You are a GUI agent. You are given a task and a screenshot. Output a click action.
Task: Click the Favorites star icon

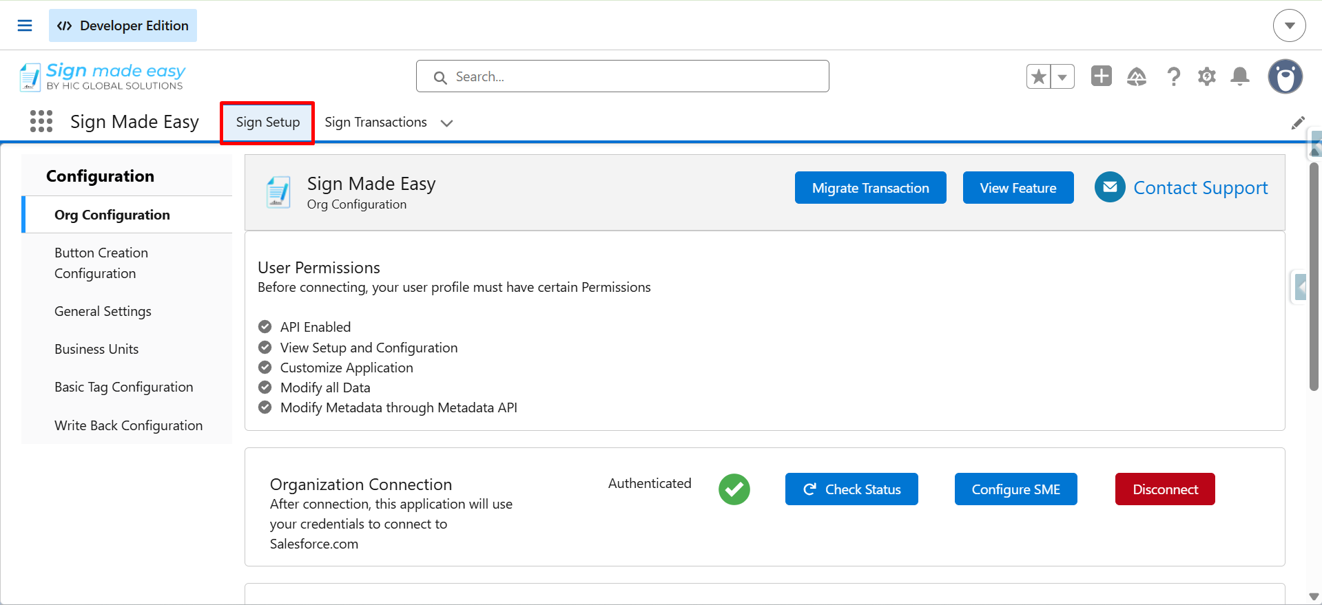click(x=1039, y=76)
